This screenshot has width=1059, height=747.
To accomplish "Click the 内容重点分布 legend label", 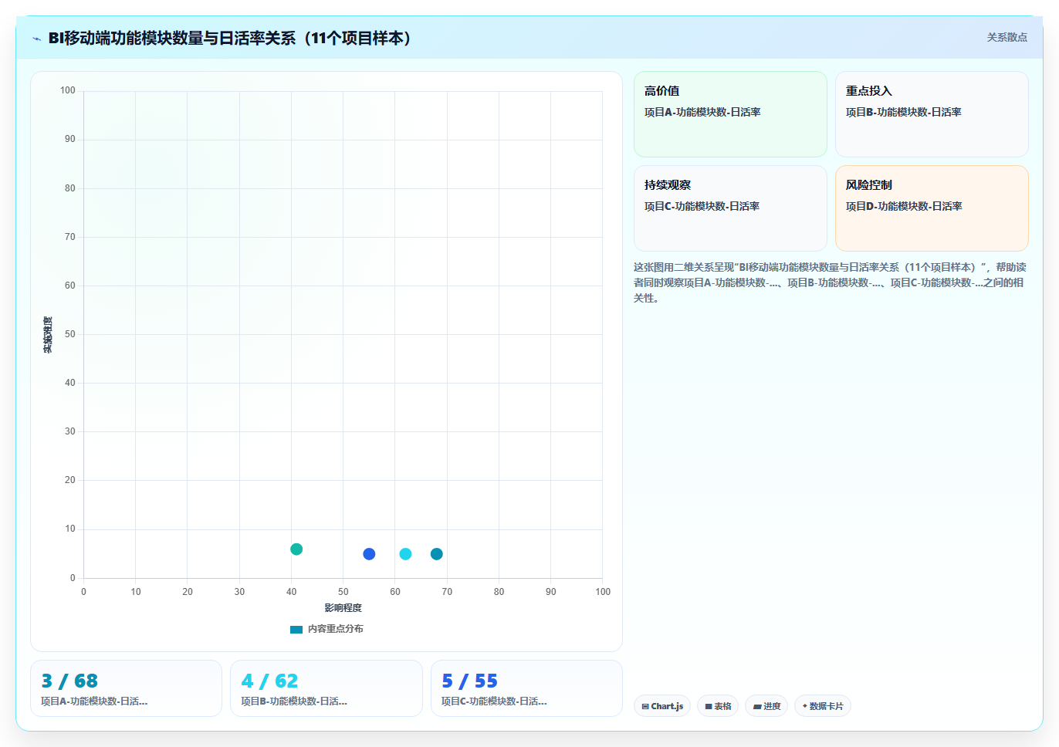I will pyautogui.click(x=336, y=629).
